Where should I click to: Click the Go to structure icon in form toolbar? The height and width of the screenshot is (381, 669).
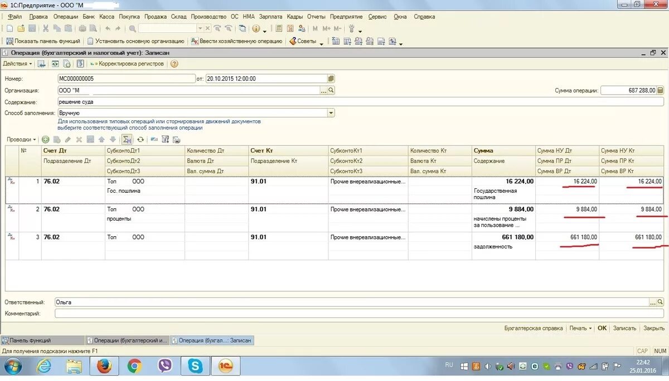click(80, 63)
